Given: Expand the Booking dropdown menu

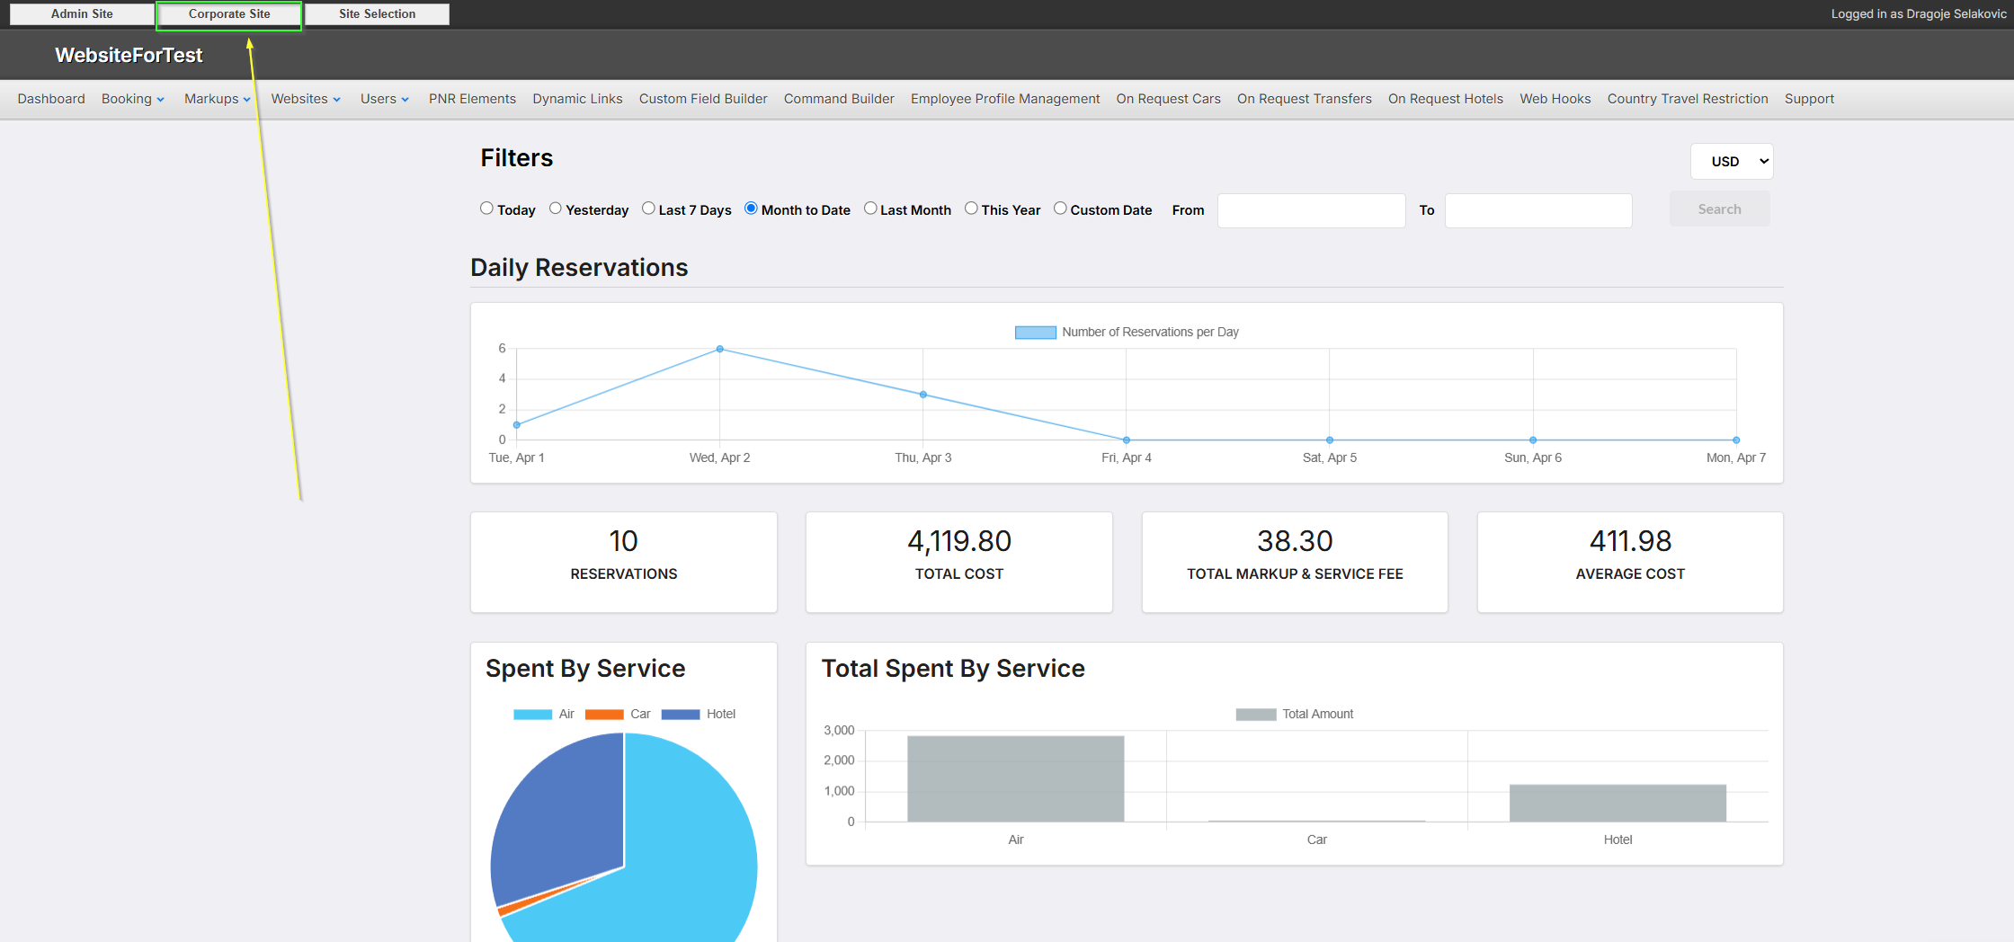Looking at the screenshot, I should 133,99.
